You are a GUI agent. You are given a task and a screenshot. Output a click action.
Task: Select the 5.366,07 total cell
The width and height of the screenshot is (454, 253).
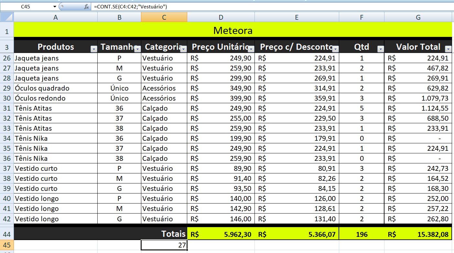point(297,234)
